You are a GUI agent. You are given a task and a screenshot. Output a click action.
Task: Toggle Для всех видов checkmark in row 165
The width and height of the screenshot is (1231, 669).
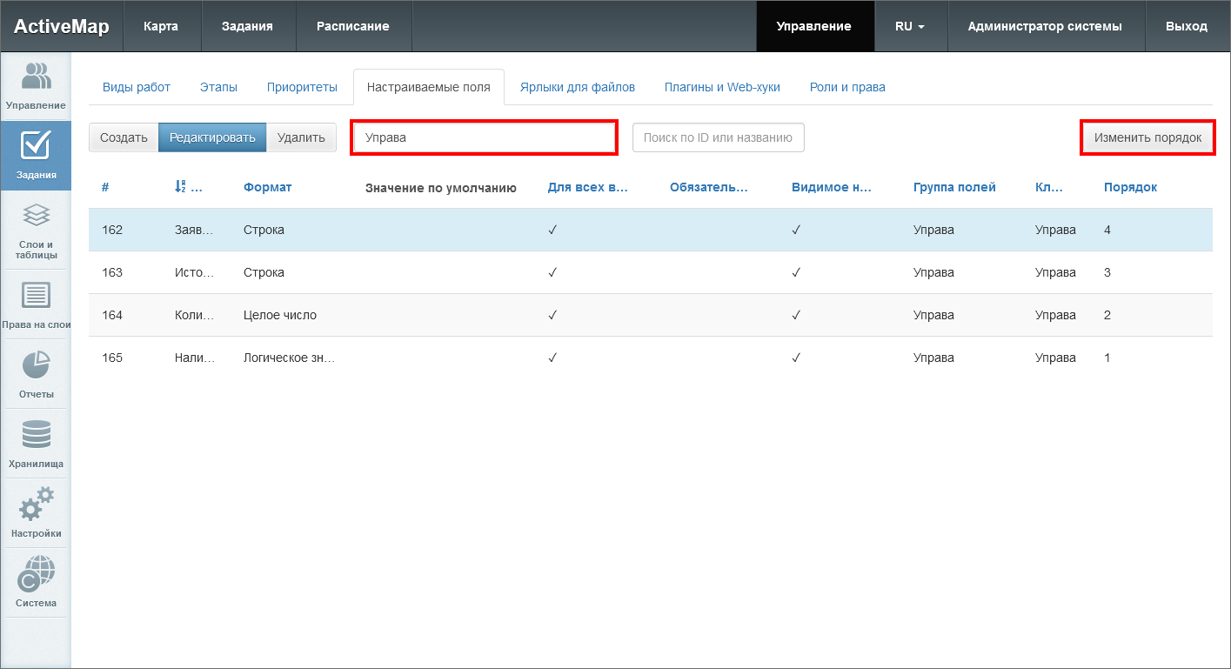[552, 358]
